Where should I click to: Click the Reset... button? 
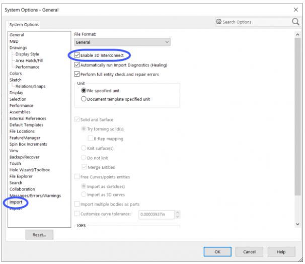[39, 235]
